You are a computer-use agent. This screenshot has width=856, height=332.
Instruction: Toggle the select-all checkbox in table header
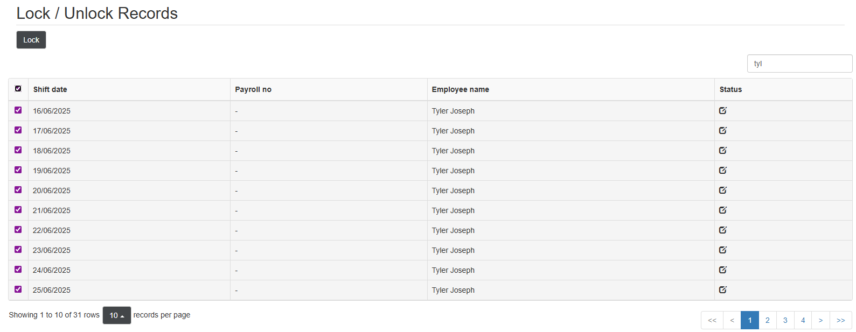coord(18,89)
